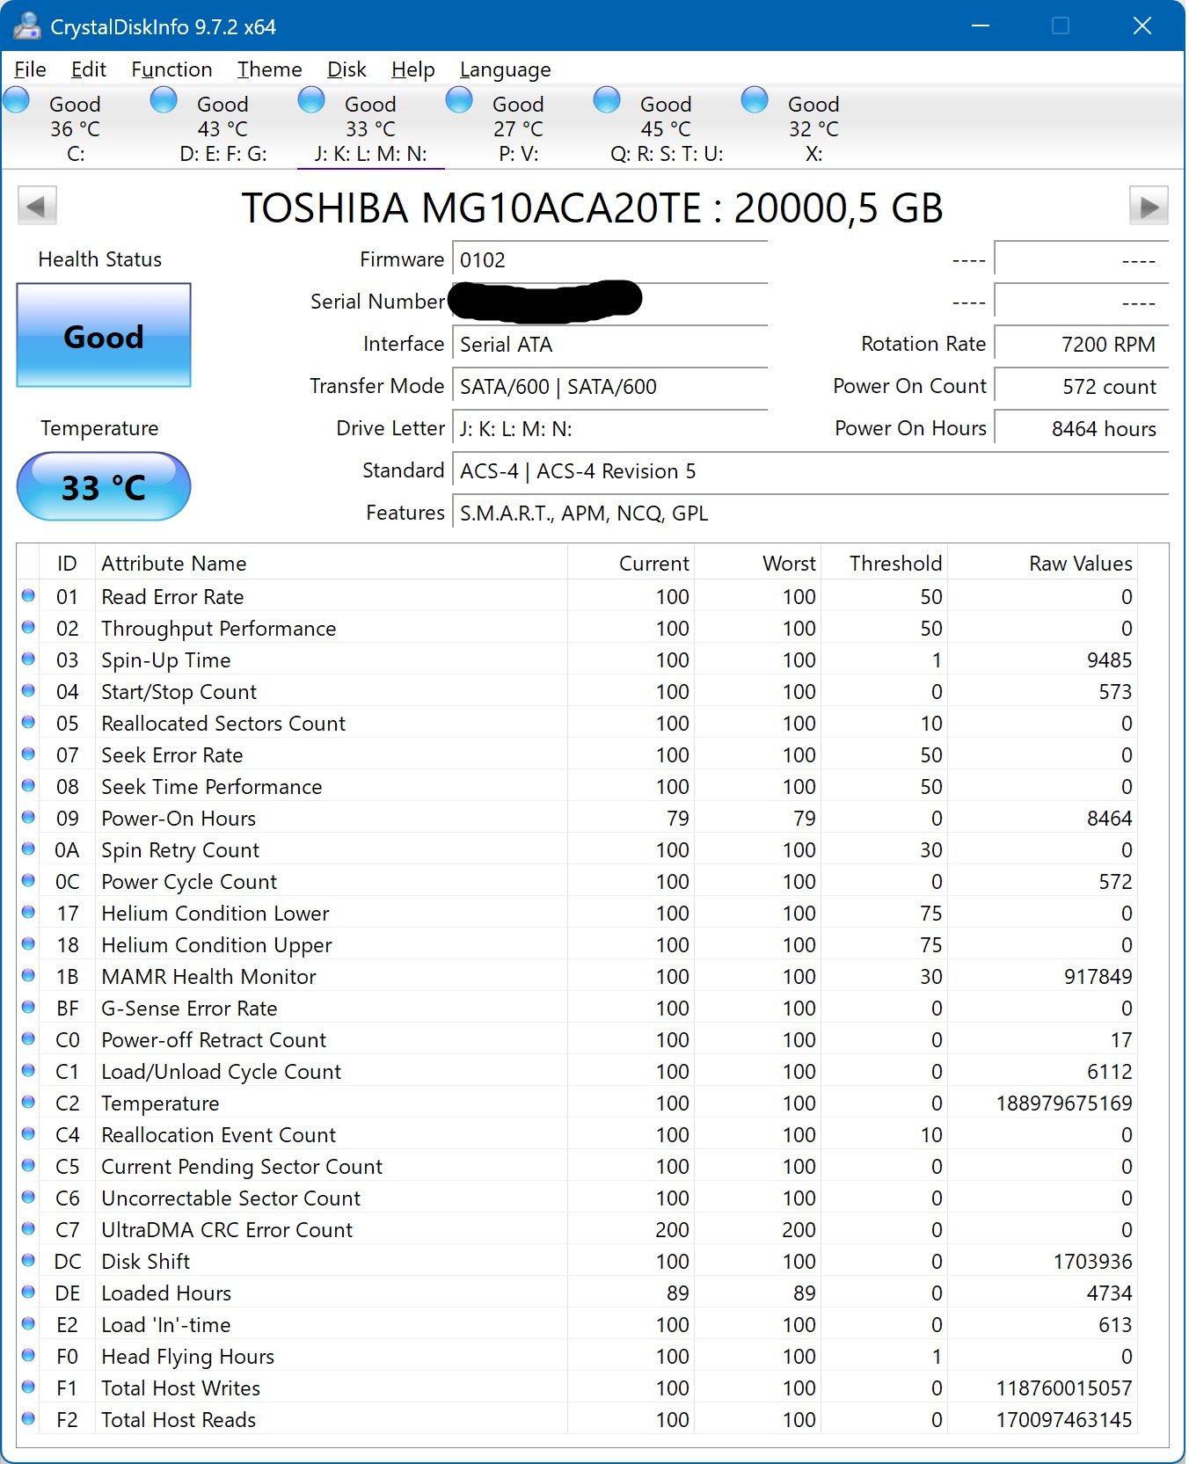
Task: Click the CrystalDiskInfo app icon in title bar
Action: [x=27, y=25]
